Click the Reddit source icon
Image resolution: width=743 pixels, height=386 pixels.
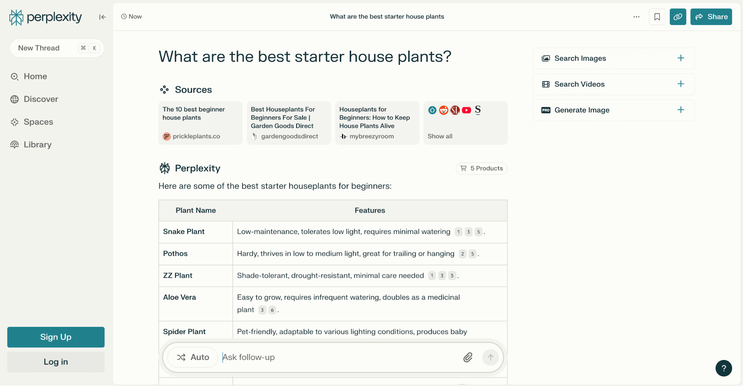[443, 110]
